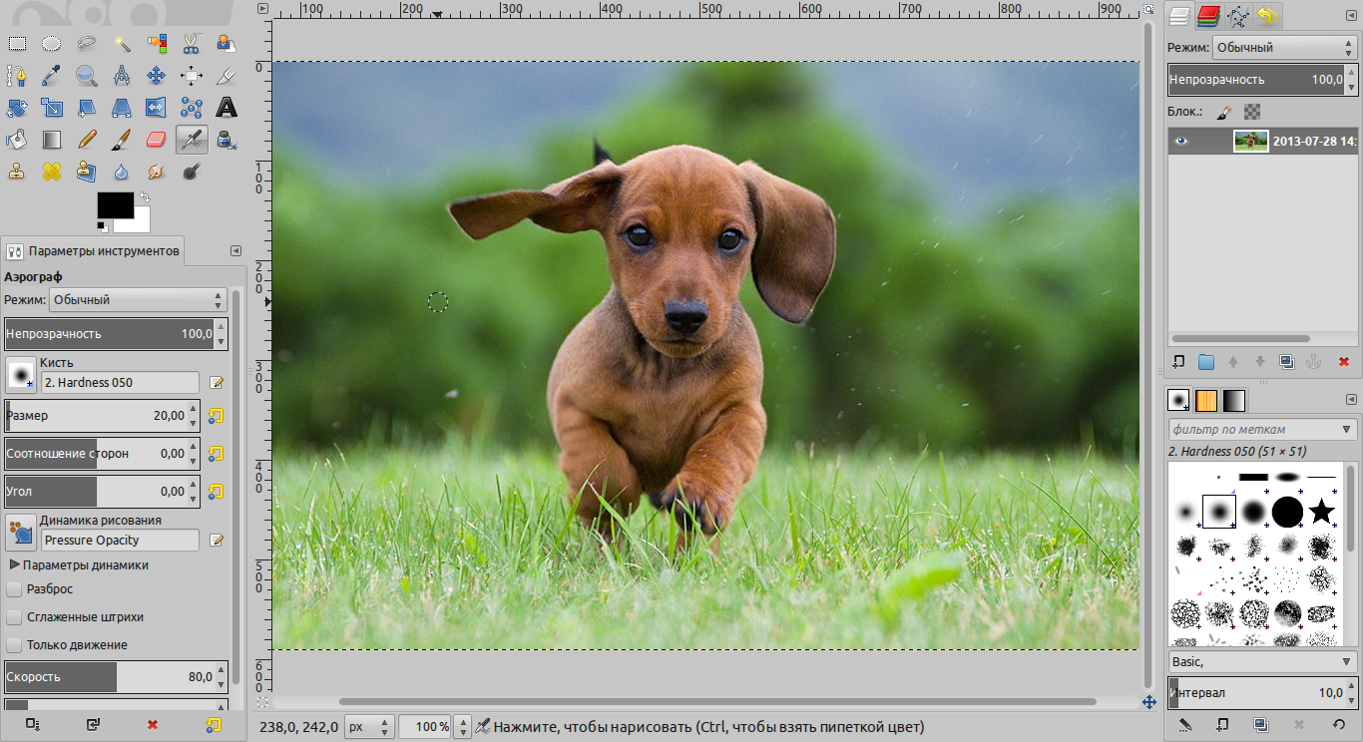Select the Perspective tool
This screenshot has height=742, width=1363.
click(x=122, y=107)
